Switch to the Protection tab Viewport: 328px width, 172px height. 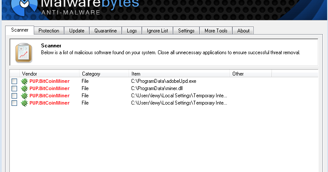[49, 31]
